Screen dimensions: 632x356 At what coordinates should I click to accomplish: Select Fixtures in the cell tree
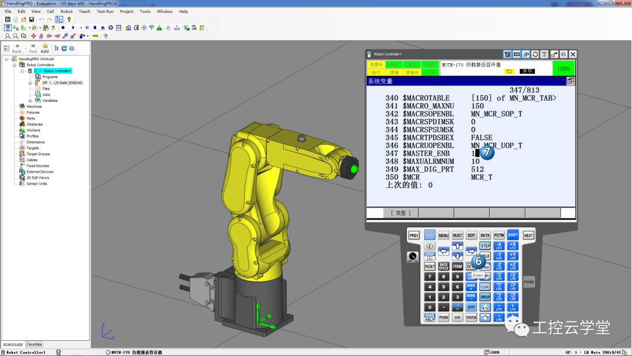(x=33, y=112)
